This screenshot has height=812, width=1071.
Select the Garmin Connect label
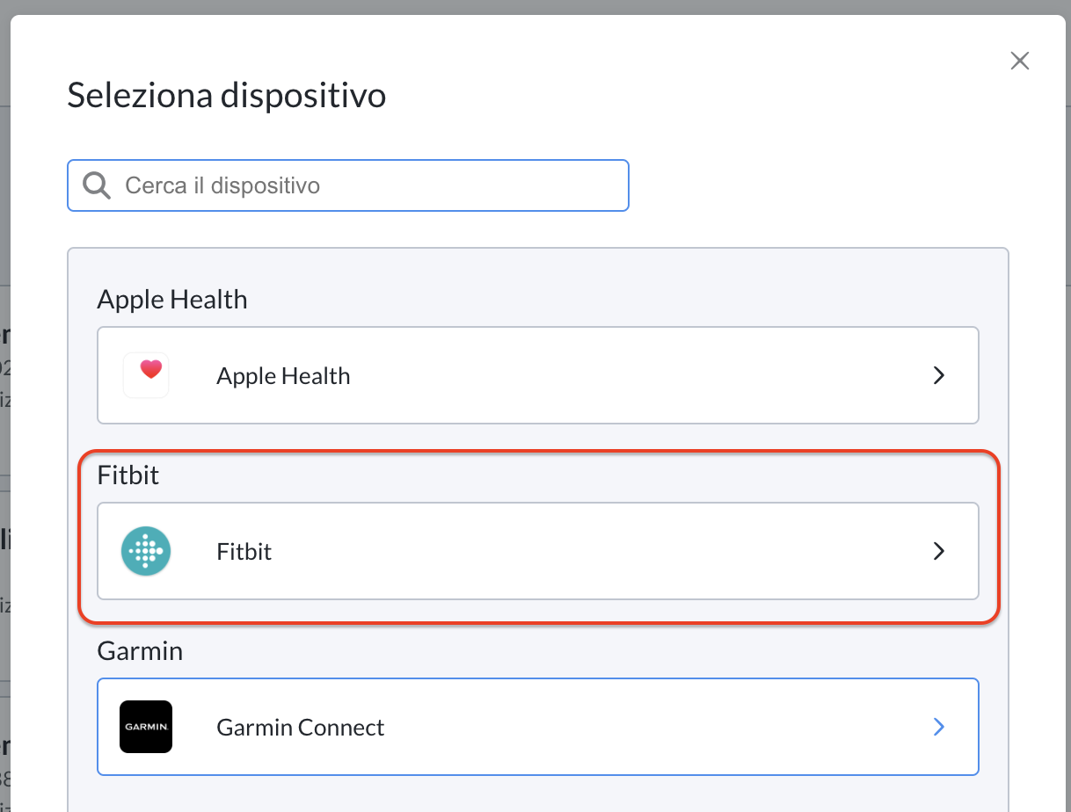point(301,728)
